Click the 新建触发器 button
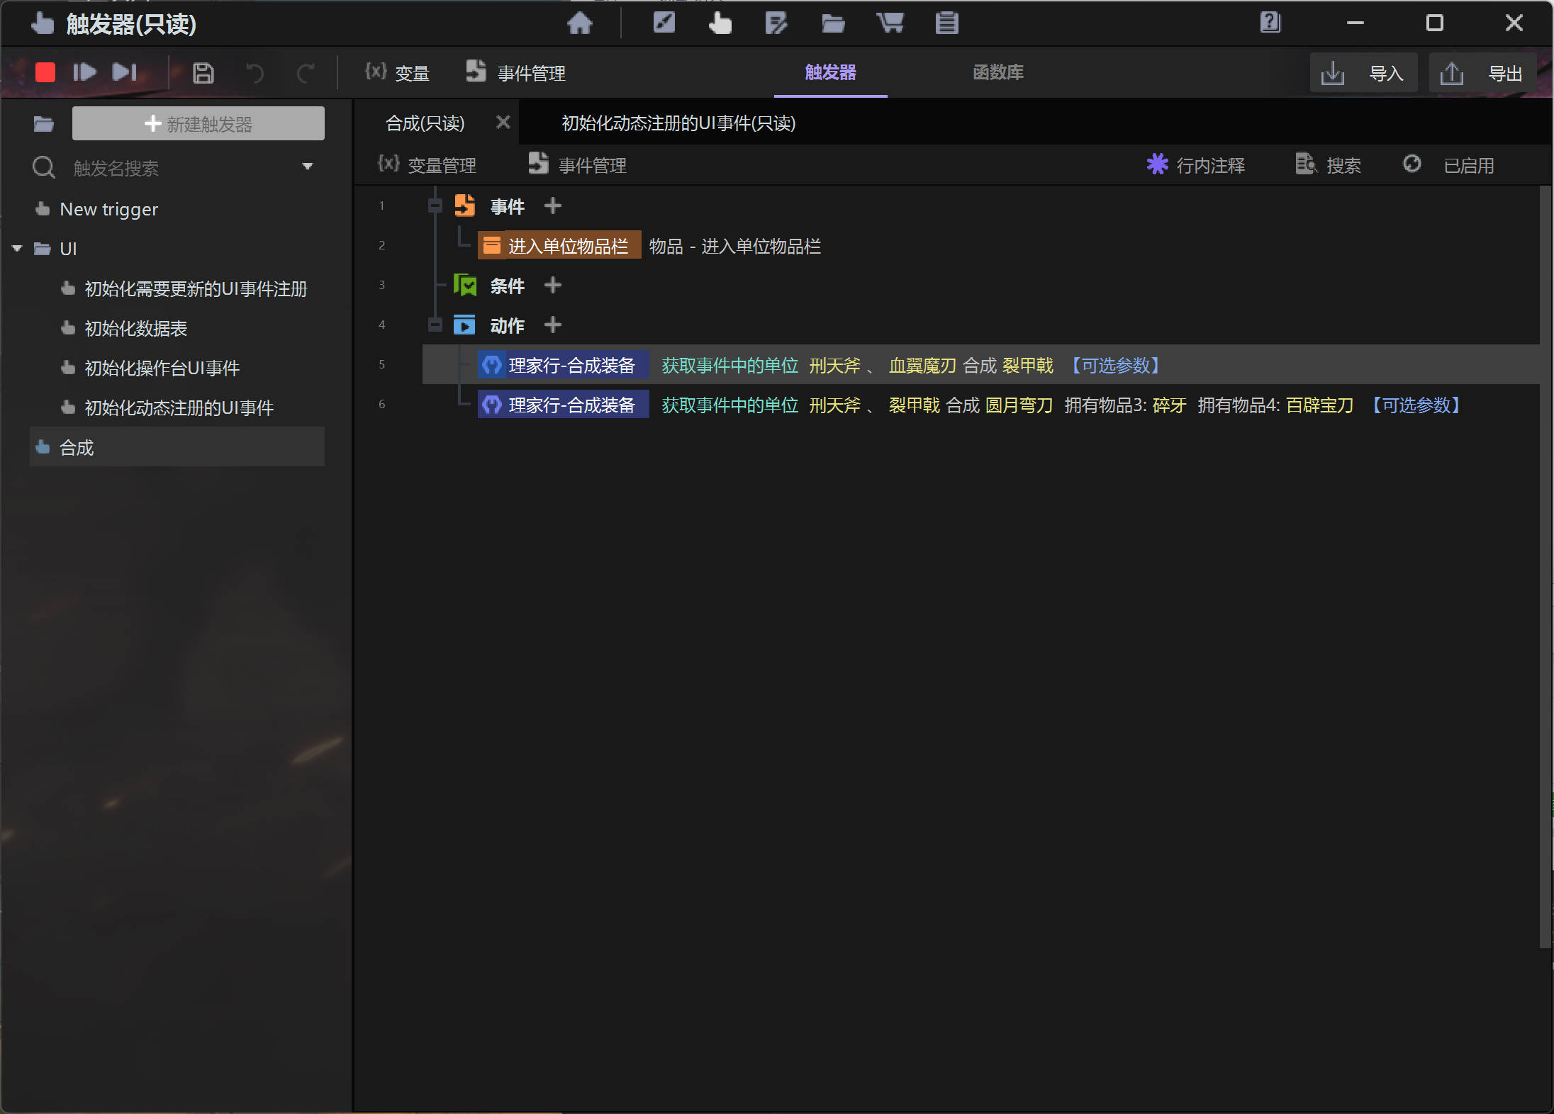Image resolution: width=1554 pixels, height=1114 pixels. coord(199,123)
